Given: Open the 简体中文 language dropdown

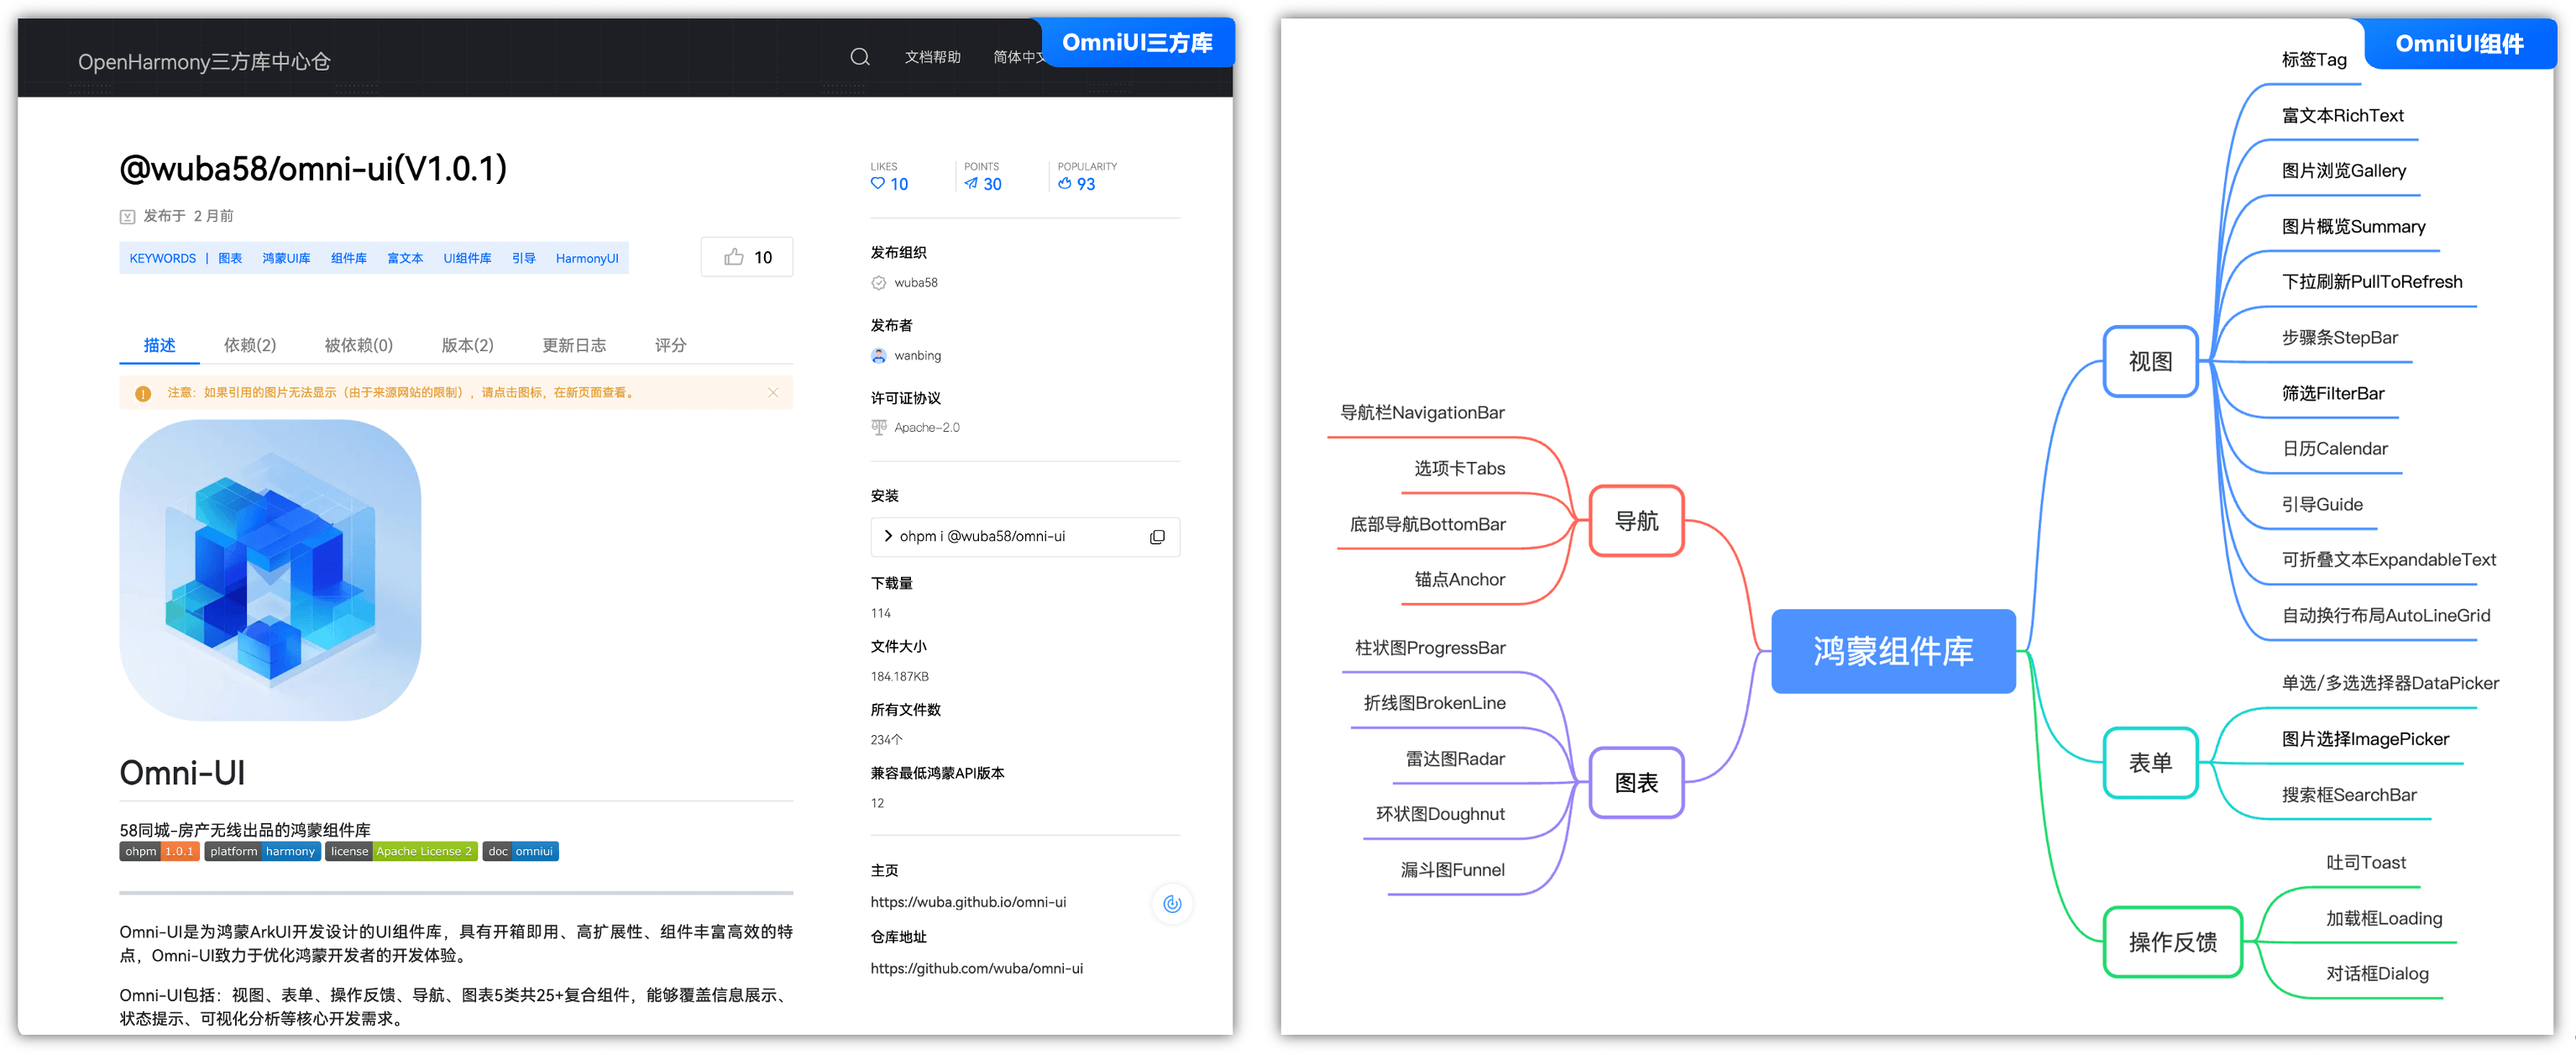Looking at the screenshot, I should 1017,57.
